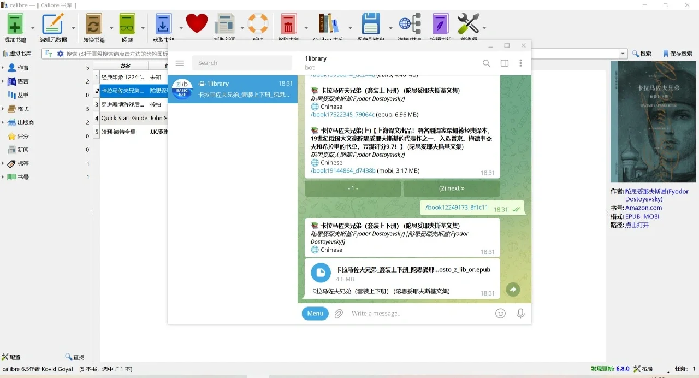
Task: Click the Amazon.com identifier link
Action: tap(643, 208)
